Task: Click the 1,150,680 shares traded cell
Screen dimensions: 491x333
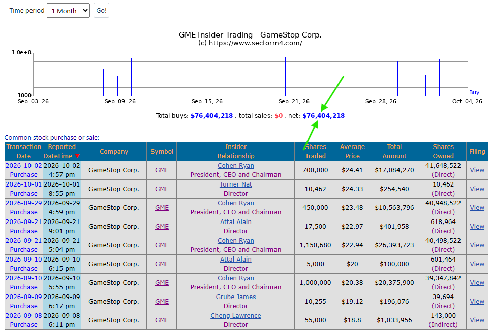Action: pyautogui.click(x=315, y=245)
